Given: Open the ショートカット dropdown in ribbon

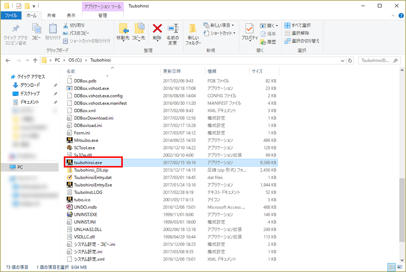Looking at the screenshot, I should click(x=219, y=33).
